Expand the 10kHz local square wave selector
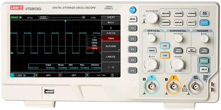 click(111, 38)
